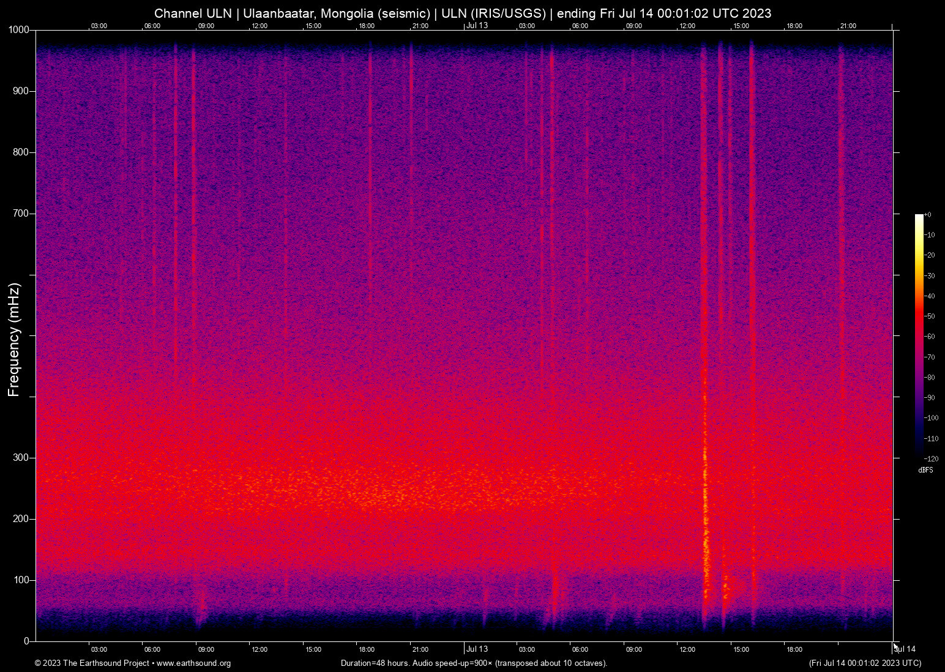
Task: Click the 06:00 label on top axis
Action: coord(152,26)
